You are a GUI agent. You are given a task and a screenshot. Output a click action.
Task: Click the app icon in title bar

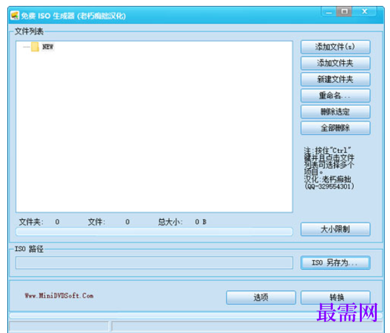pyautogui.click(x=14, y=15)
